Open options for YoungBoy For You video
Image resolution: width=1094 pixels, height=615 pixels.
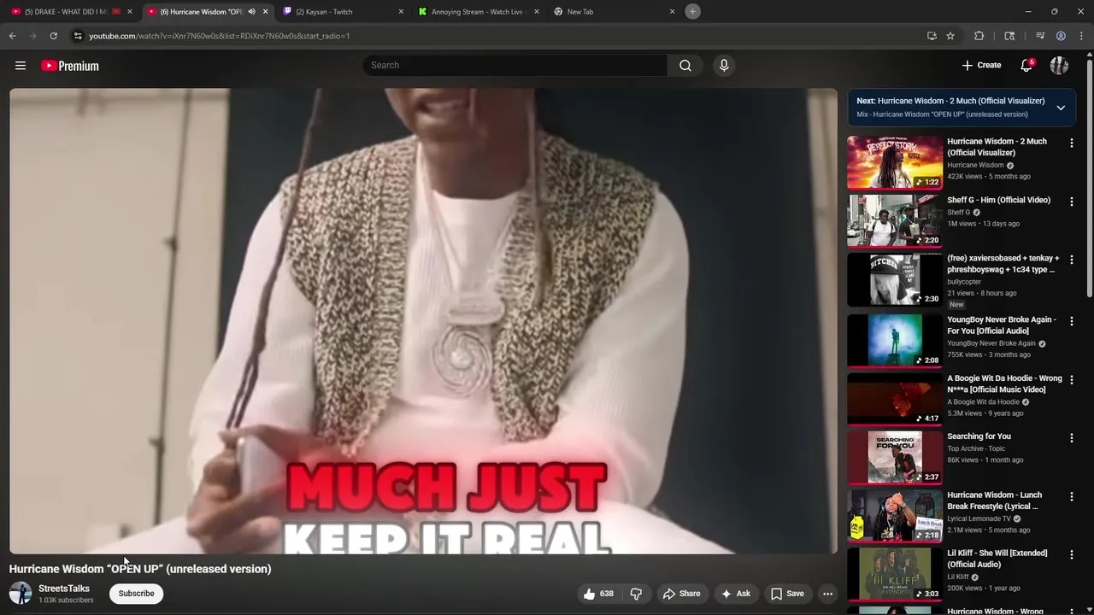[1071, 321]
